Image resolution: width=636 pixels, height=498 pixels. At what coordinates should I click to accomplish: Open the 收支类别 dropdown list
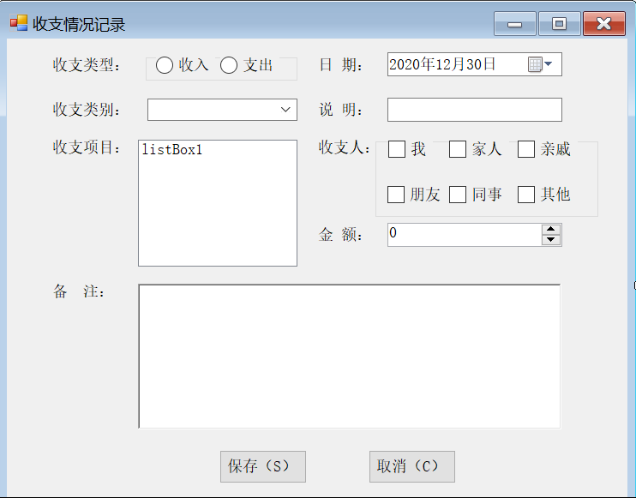click(285, 110)
